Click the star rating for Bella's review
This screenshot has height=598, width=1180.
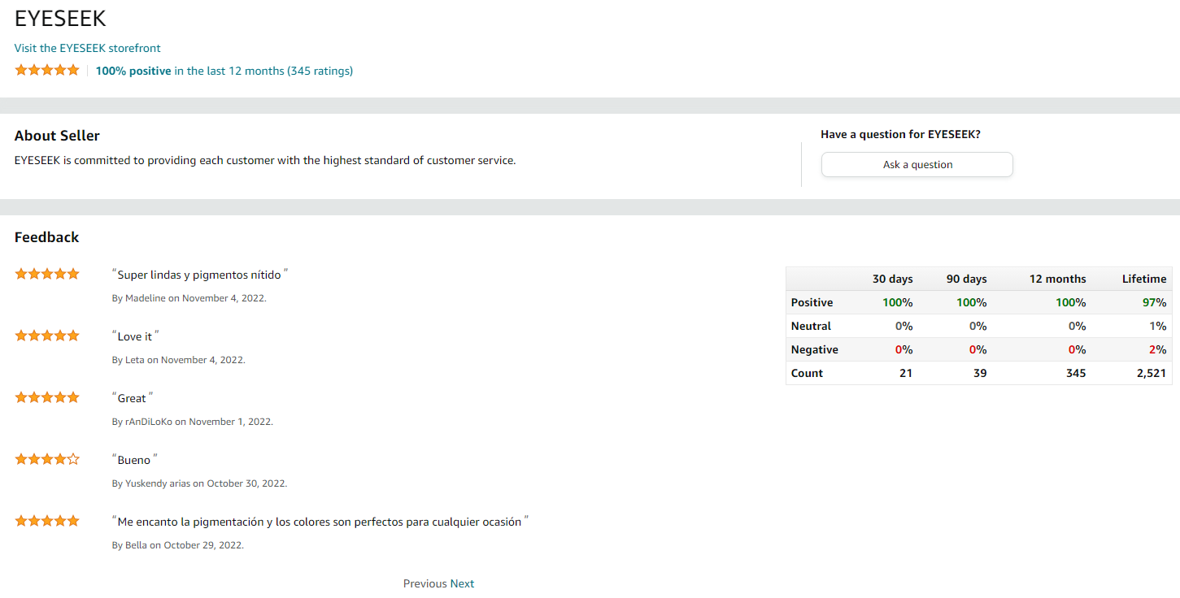pyautogui.click(x=47, y=521)
